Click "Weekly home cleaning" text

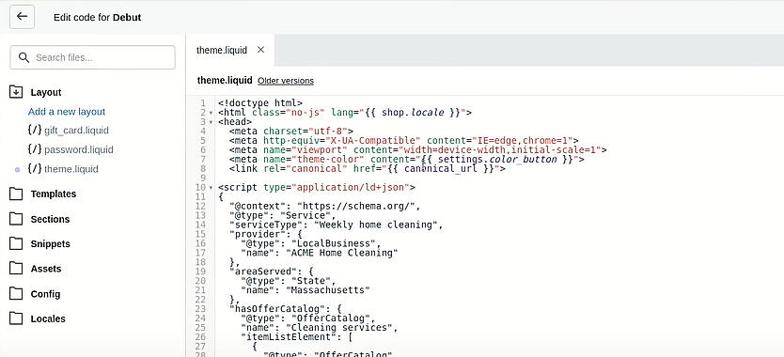(x=377, y=225)
